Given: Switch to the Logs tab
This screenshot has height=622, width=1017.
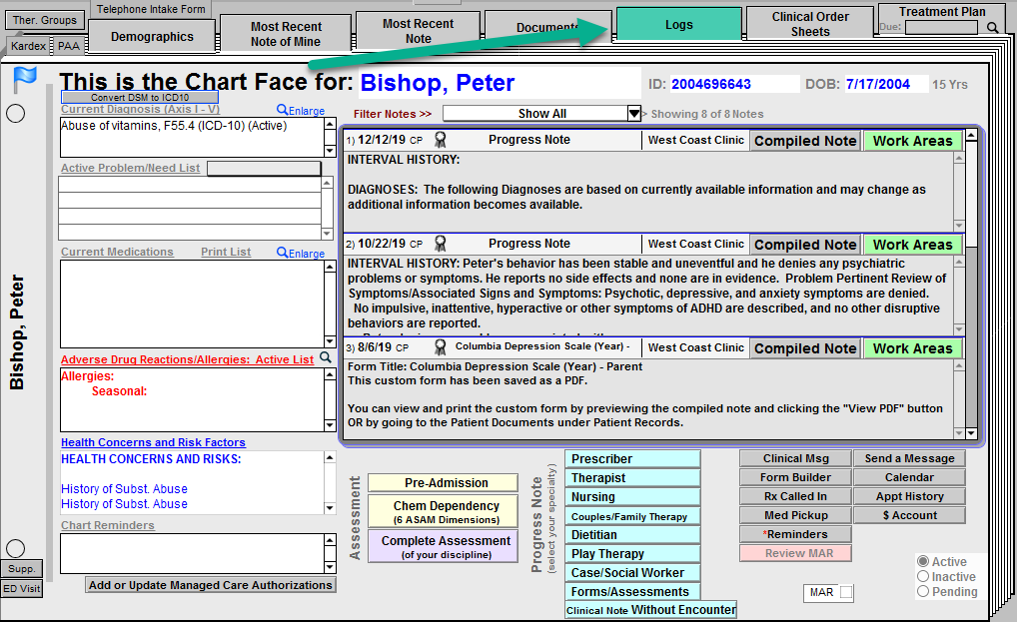Looking at the screenshot, I should coord(678,25).
